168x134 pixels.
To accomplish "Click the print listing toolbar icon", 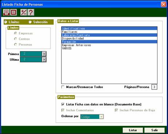I will (x=6, y=12).
